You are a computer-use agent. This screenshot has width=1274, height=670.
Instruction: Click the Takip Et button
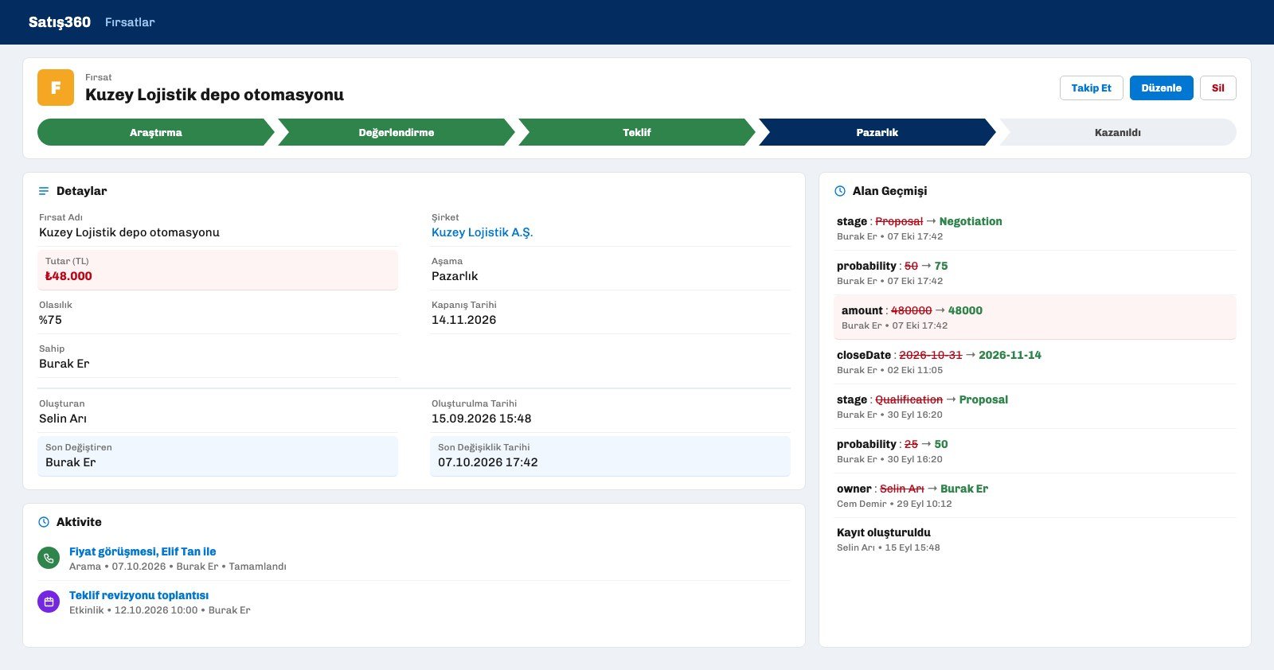[1091, 88]
